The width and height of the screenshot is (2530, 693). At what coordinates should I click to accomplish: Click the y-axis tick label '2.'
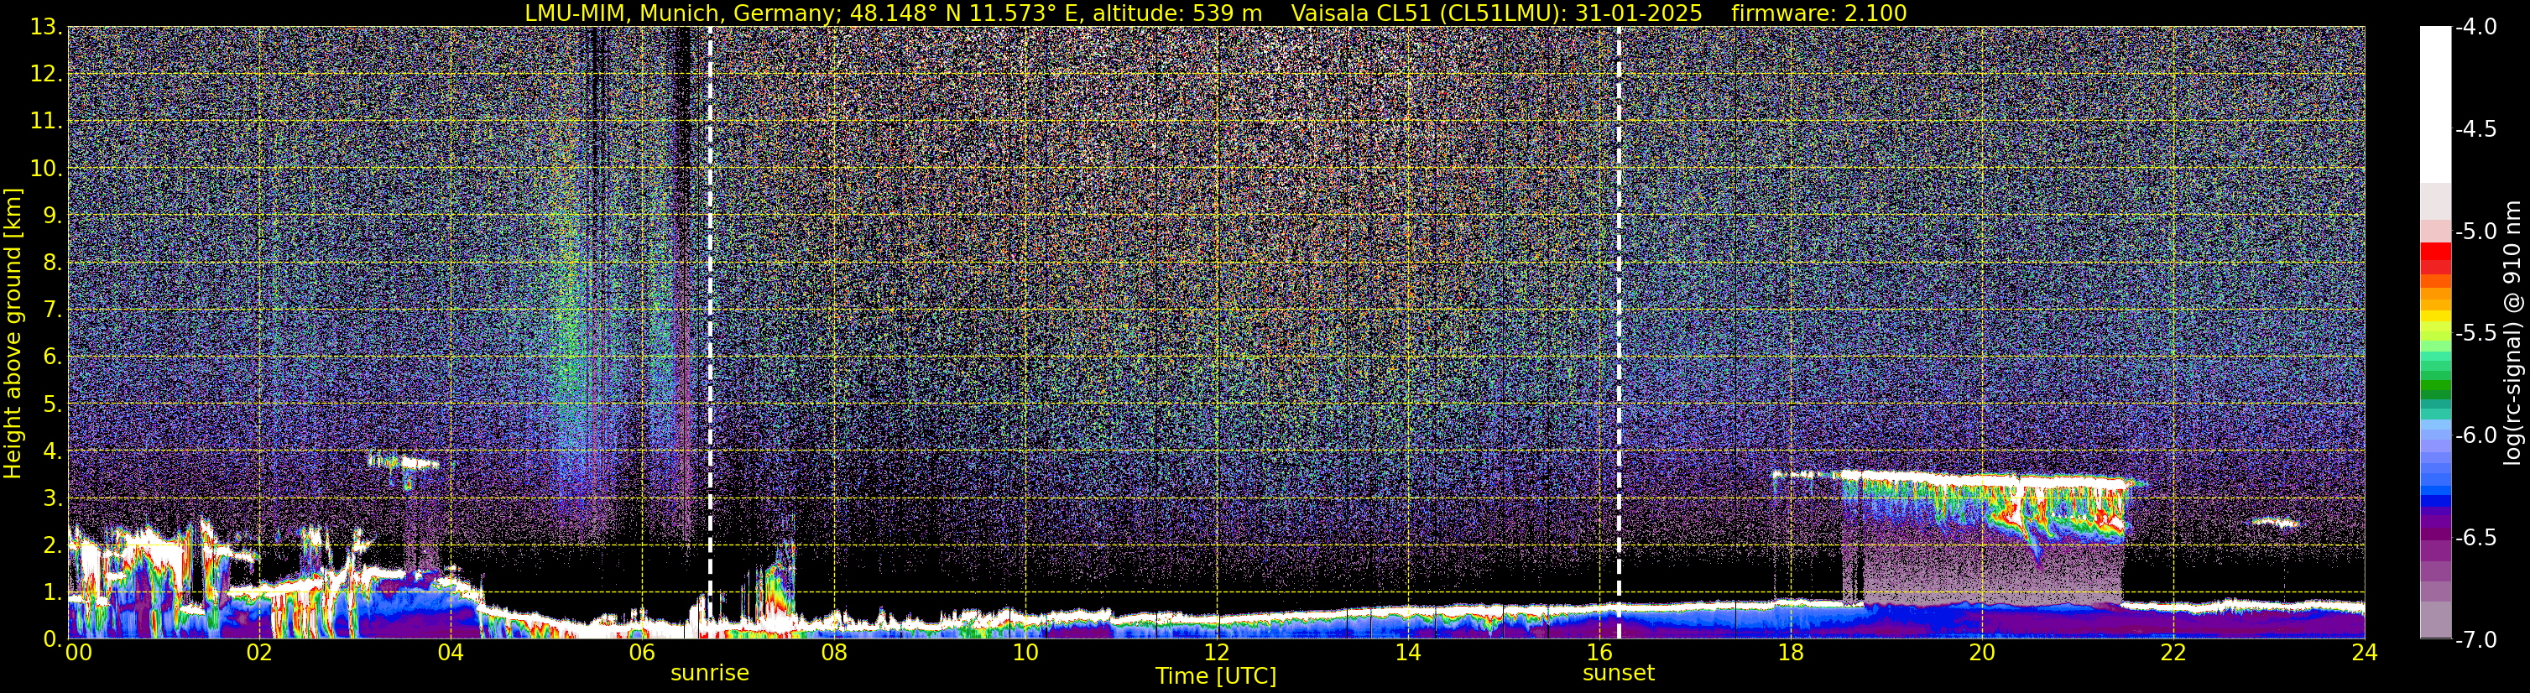click(x=53, y=544)
